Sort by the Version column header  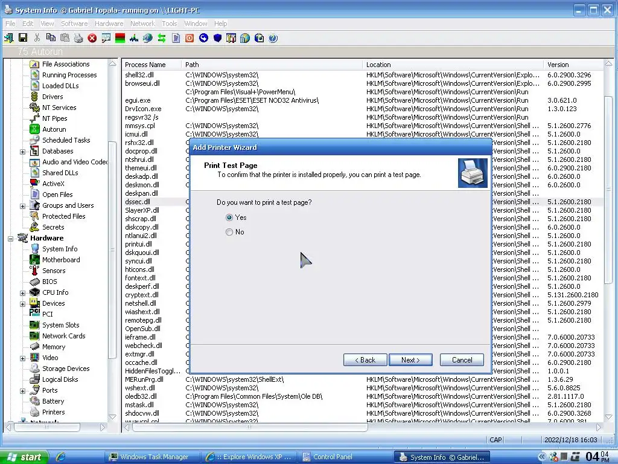pos(573,65)
